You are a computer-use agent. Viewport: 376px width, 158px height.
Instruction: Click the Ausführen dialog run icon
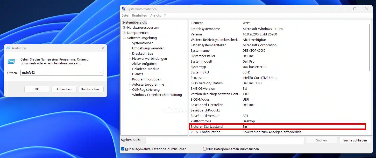(x=11, y=62)
